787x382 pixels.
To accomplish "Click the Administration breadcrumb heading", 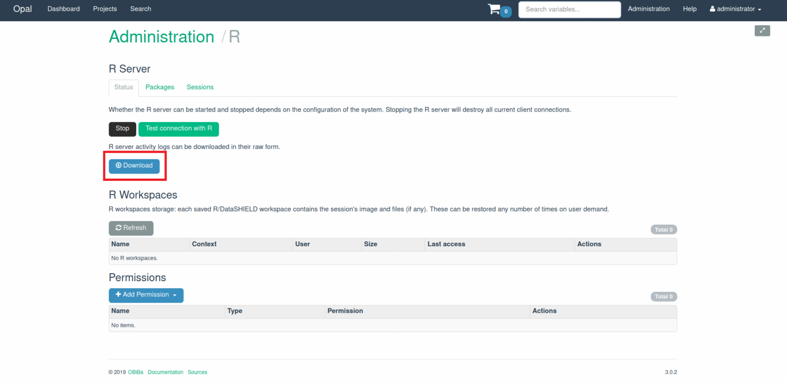I will tap(161, 37).
